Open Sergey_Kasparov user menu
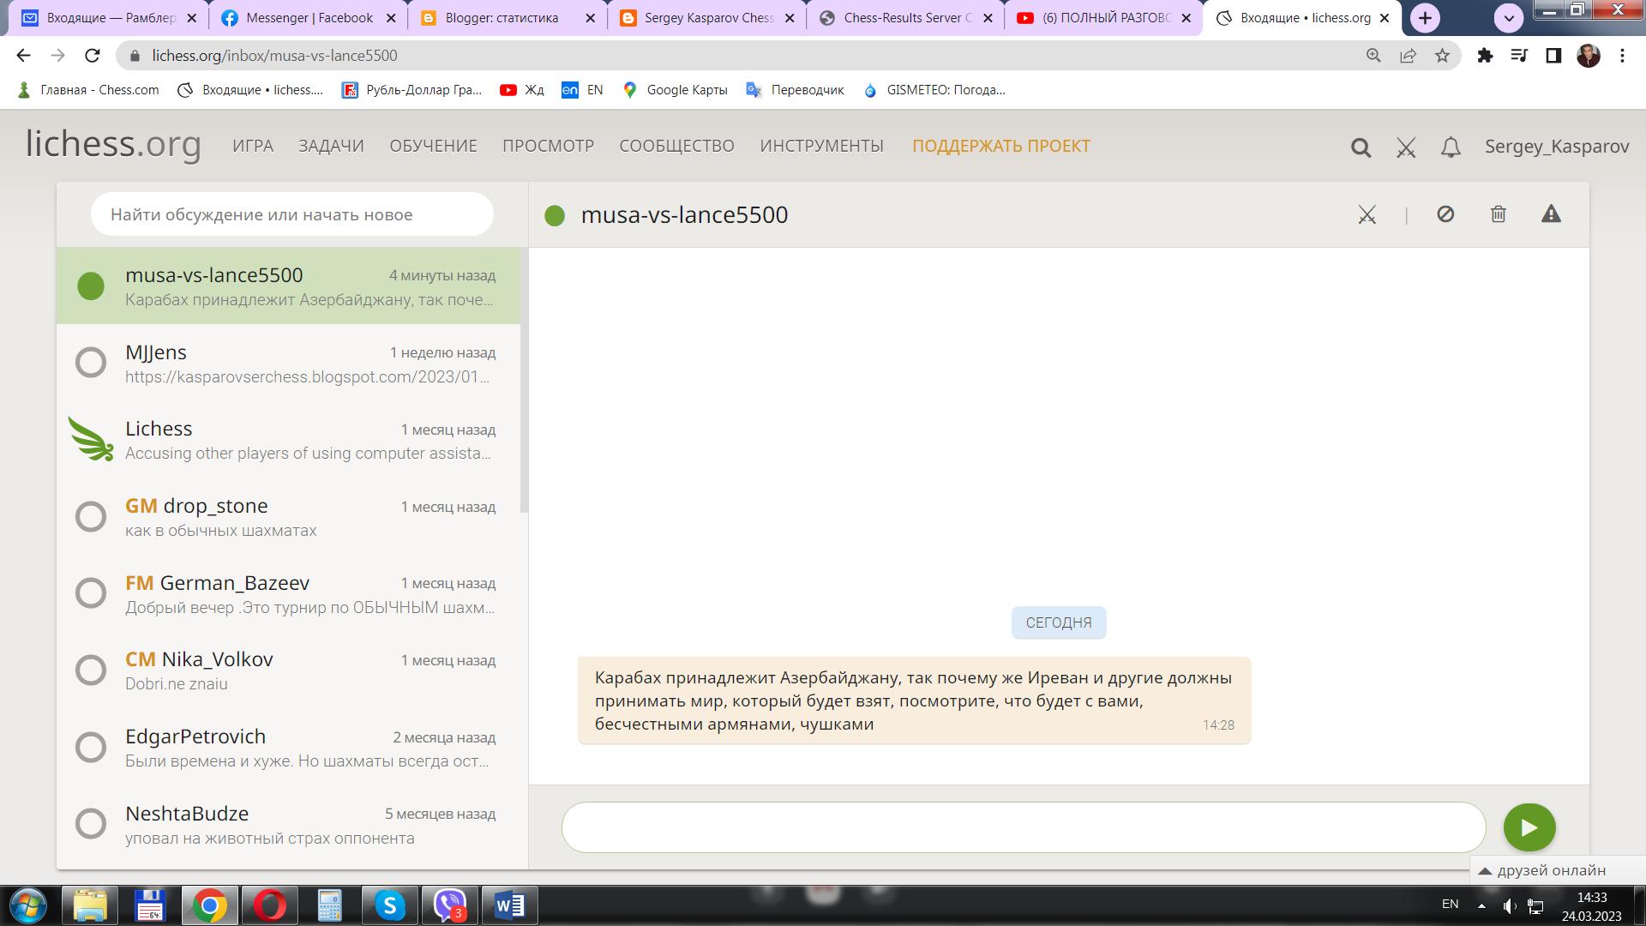This screenshot has width=1646, height=926. click(x=1556, y=147)
